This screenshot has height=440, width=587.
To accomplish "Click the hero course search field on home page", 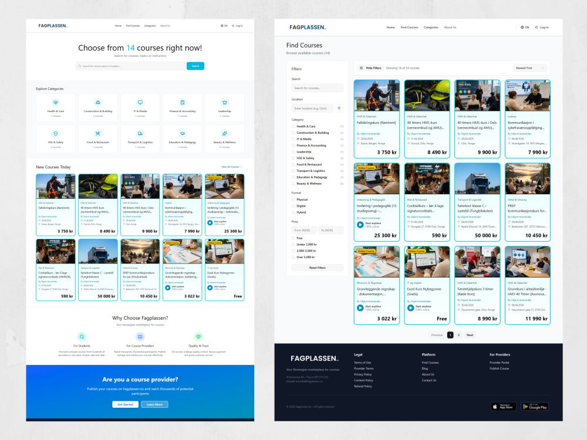I will 131,66.
